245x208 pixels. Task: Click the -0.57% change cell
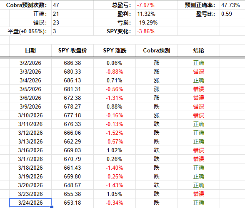[x=115, y=141]
